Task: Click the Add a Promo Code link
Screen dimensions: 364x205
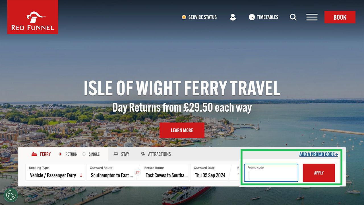Action: pos(319,154)
